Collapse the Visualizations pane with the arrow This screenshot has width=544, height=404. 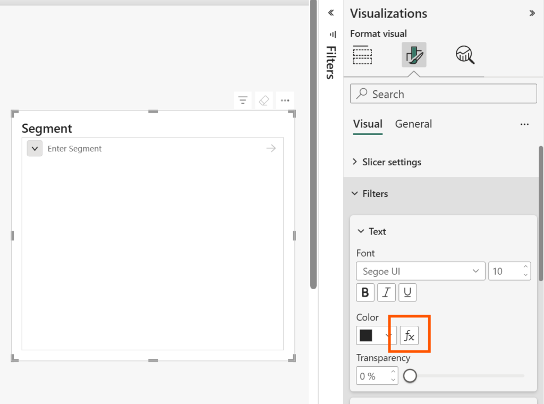coord(533,13)
